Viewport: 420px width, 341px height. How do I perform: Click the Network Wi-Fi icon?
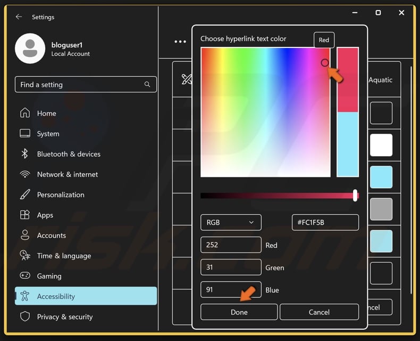[x=25, y=174]
